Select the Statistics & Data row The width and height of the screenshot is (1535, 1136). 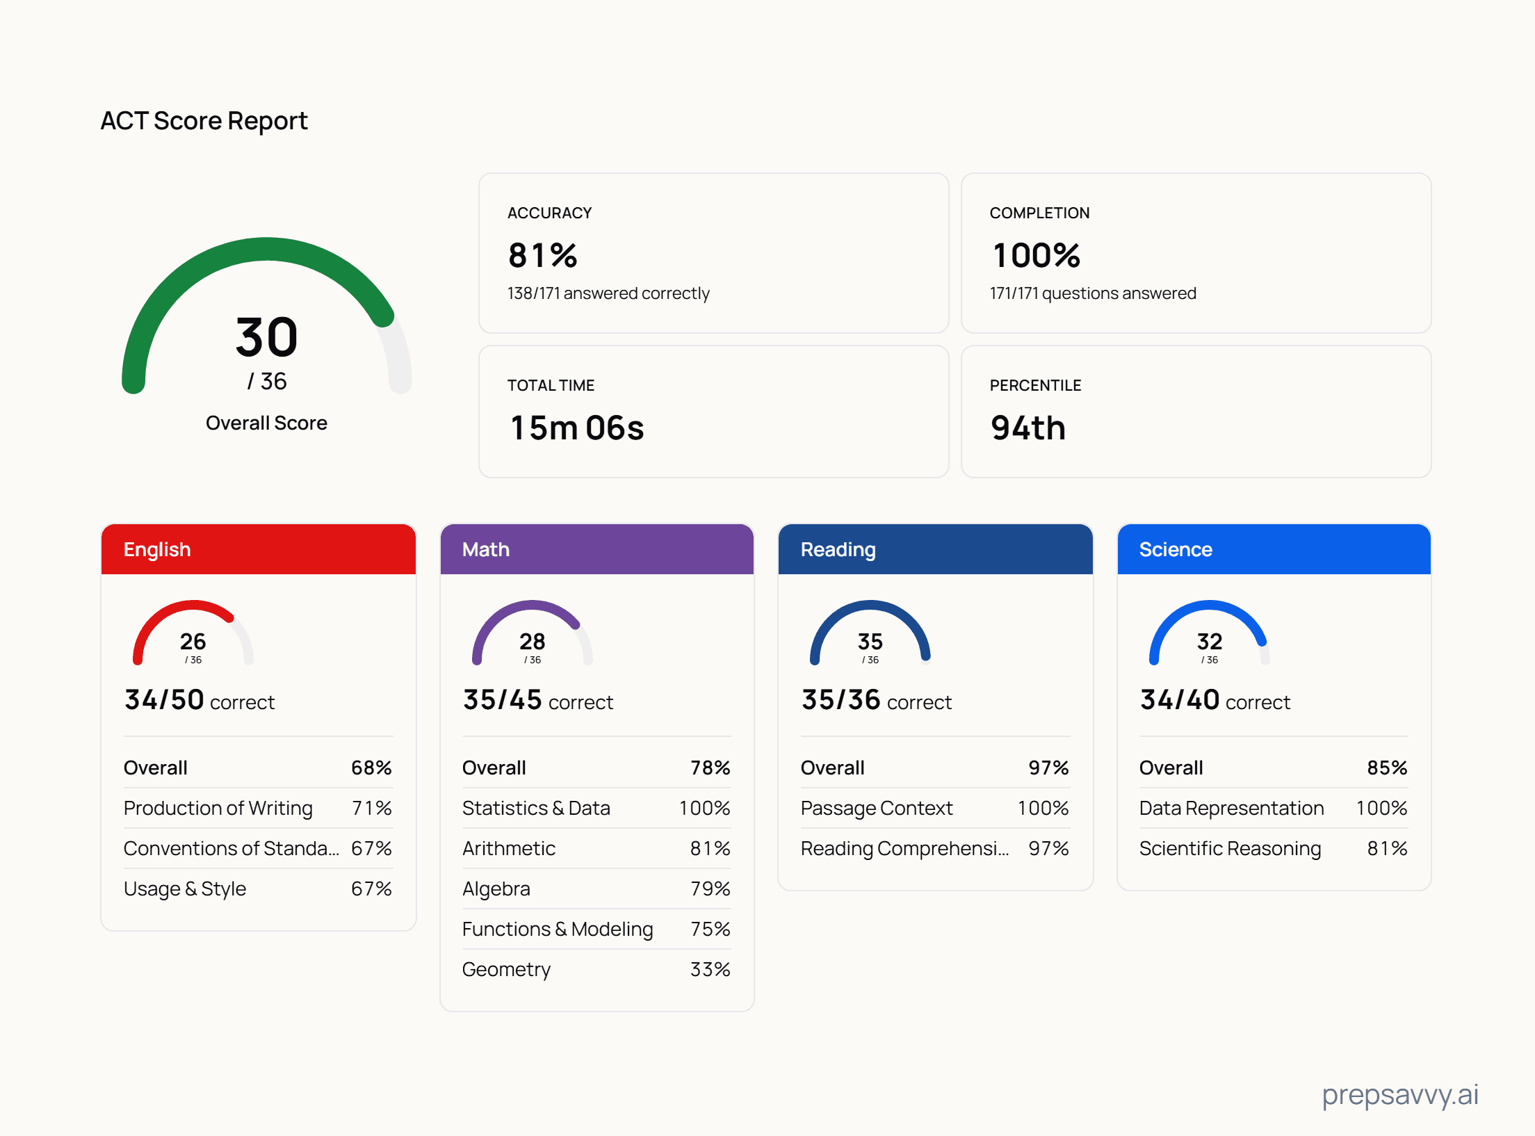(x=597, y=808)
